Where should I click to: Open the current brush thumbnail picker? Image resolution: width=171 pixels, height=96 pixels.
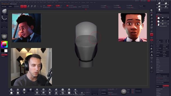[4, 12]
